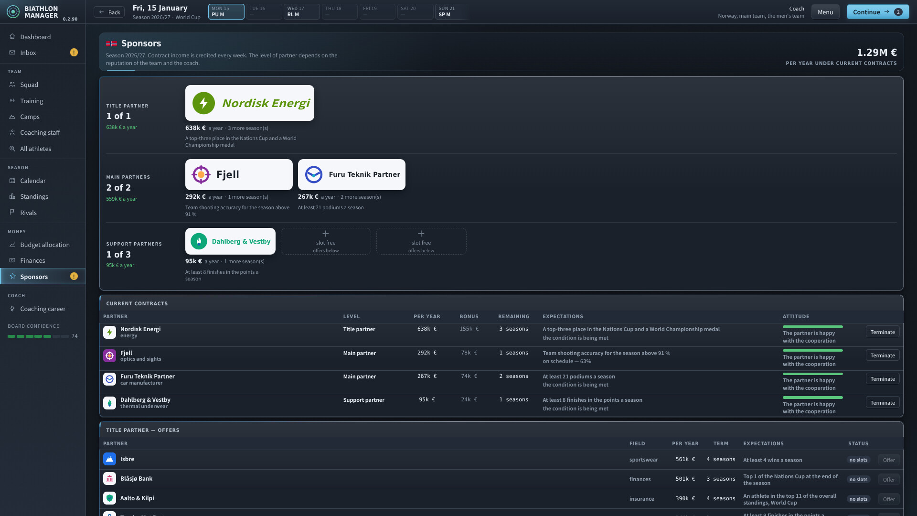Click the Isbre offer row icon
Viewport: 917px width, 516px height.
pos(109,459)
